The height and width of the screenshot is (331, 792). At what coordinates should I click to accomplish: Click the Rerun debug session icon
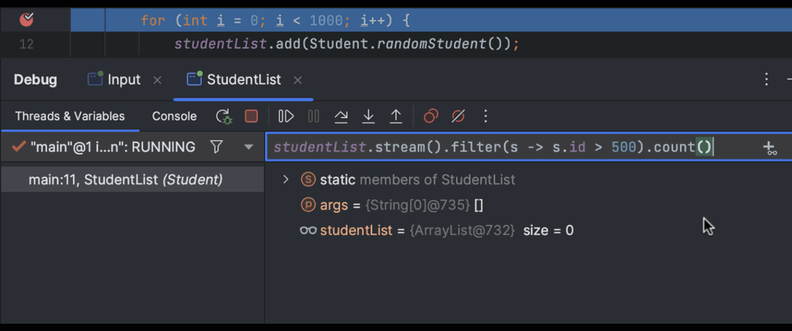[x=223, y=116]
